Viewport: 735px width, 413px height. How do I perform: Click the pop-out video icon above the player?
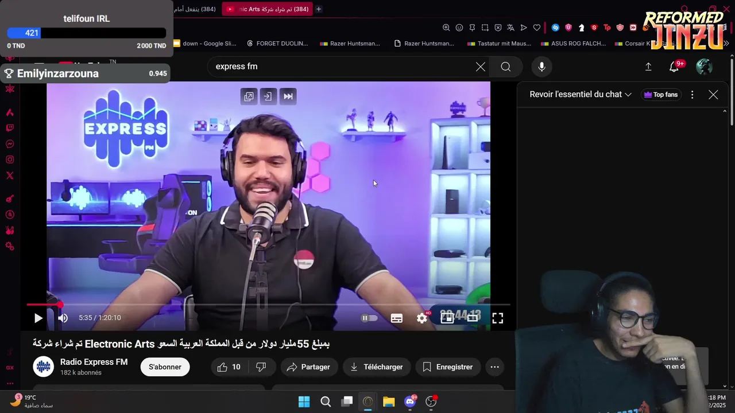[x=249, y=96]
